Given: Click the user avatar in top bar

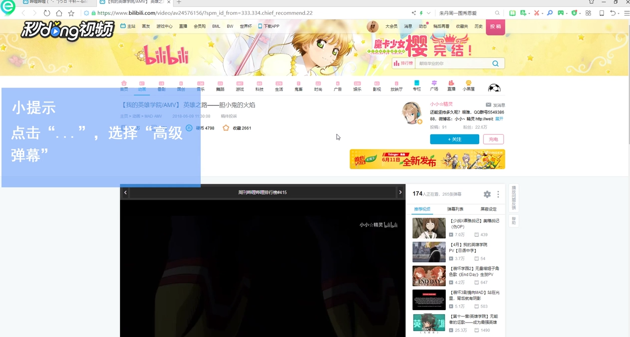Looking at the screenshot, I should 373,26.
